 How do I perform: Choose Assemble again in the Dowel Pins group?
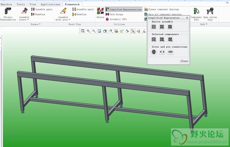[83, 9]
